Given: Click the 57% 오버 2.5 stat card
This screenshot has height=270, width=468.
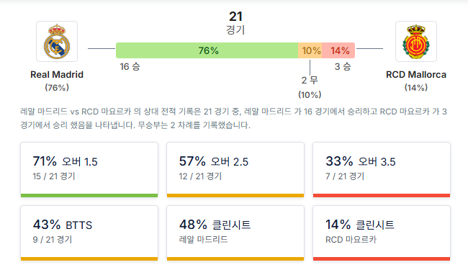Looking at the screenshot, I should coord(235,170).
